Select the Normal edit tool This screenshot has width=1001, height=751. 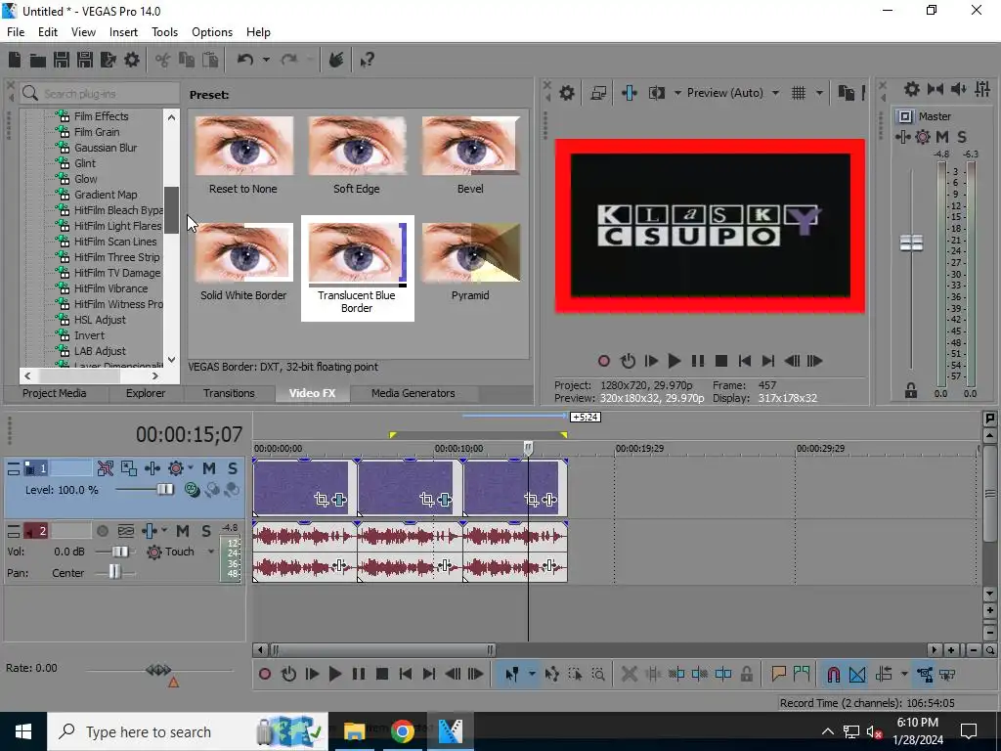pyautogui.click(x=511, y=675)
